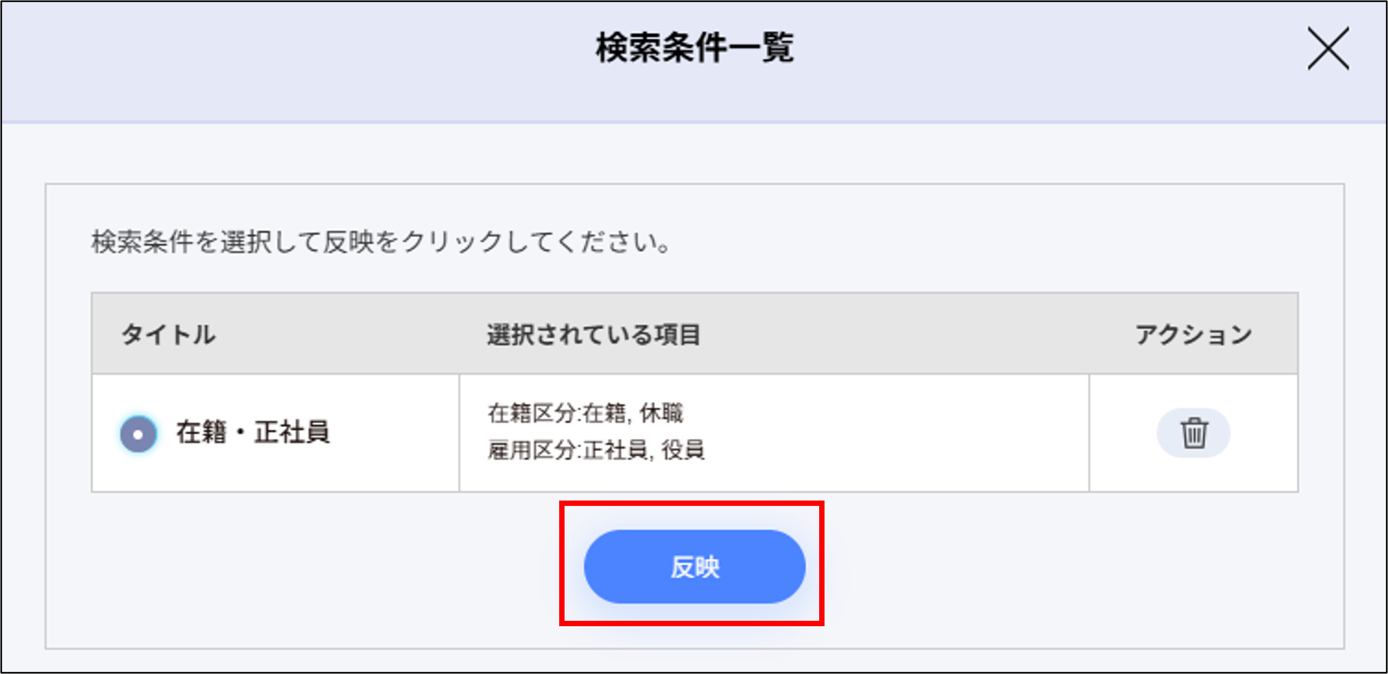Close the 検索条件一覧 dialog with the X

click(x=1328, y=48)
